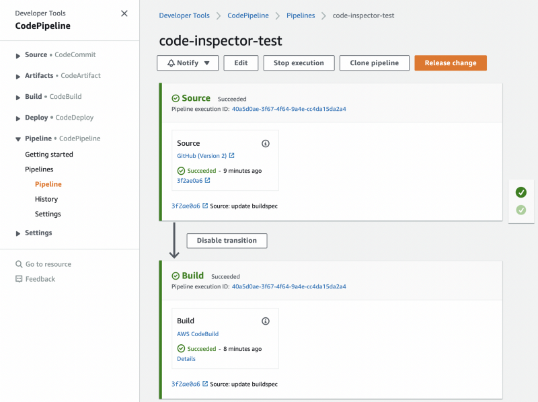
Task: Expand the Artifacts CodeArtifact section
Action: pyautogui.click(x=18, y=77)
